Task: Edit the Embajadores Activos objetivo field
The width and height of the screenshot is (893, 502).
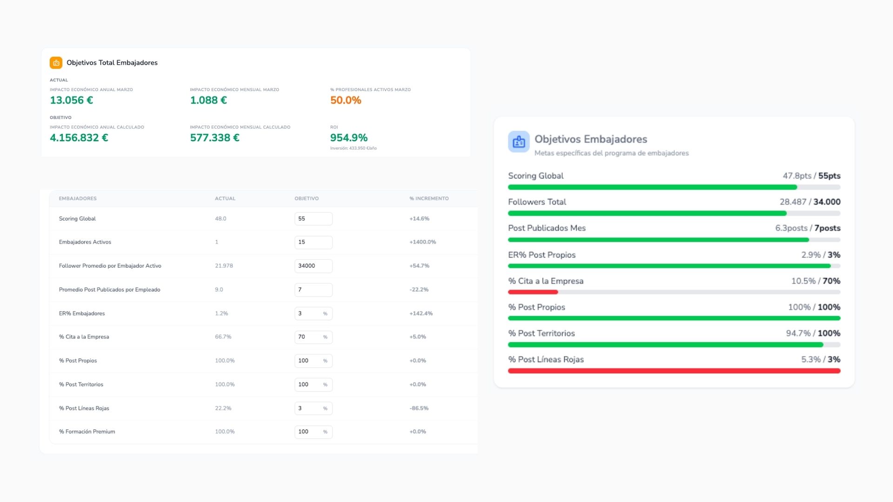Action: [313, 242]
